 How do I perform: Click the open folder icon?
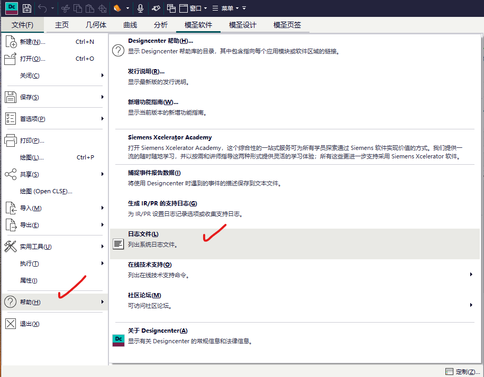(10, 59)
